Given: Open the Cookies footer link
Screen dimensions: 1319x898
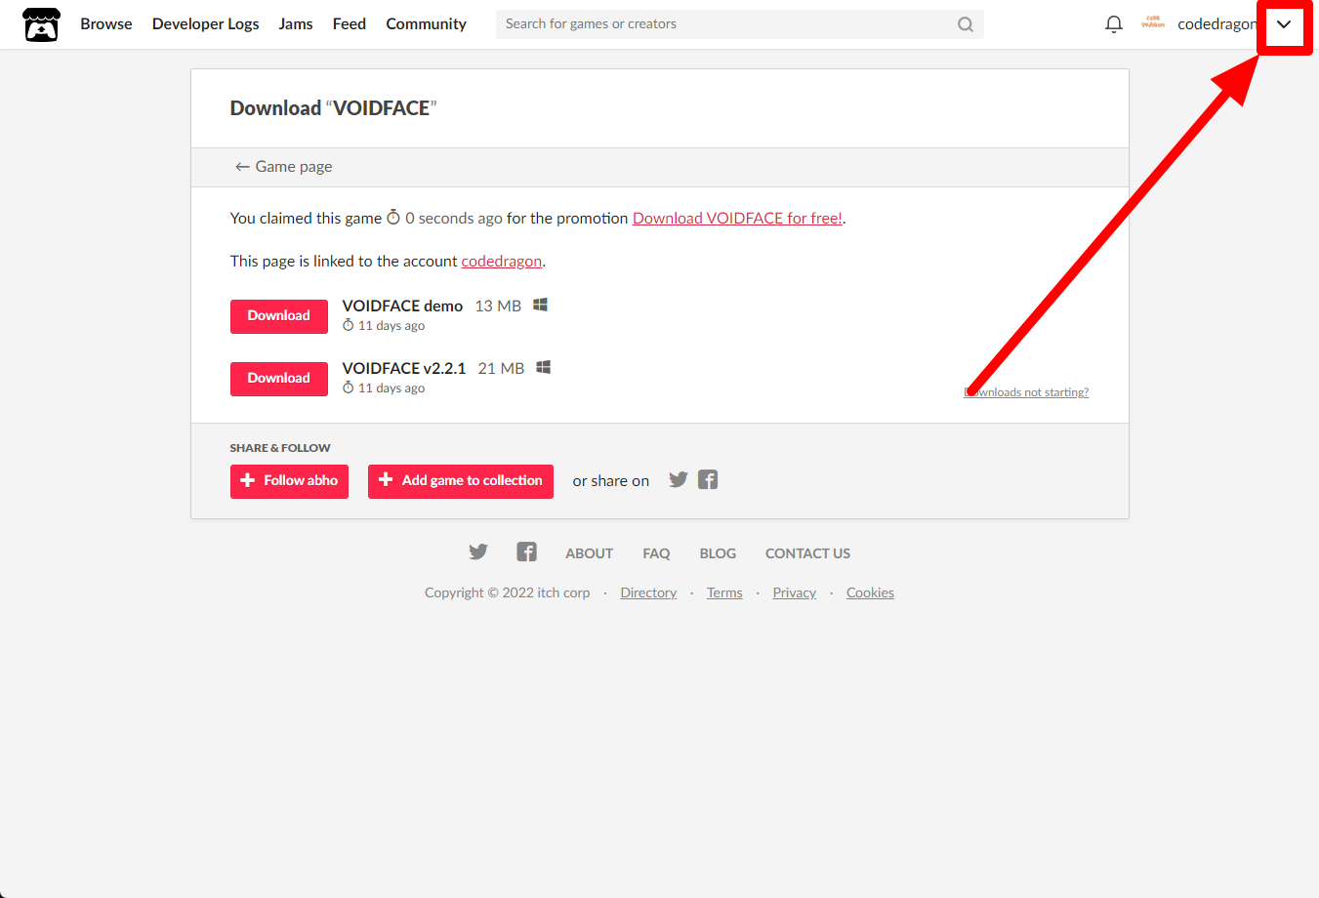Looking at the screenshot, I should coord(870,592).
